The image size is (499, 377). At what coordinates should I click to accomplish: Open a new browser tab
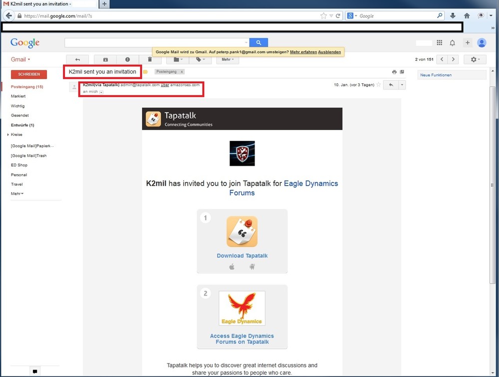click(104, 4)
